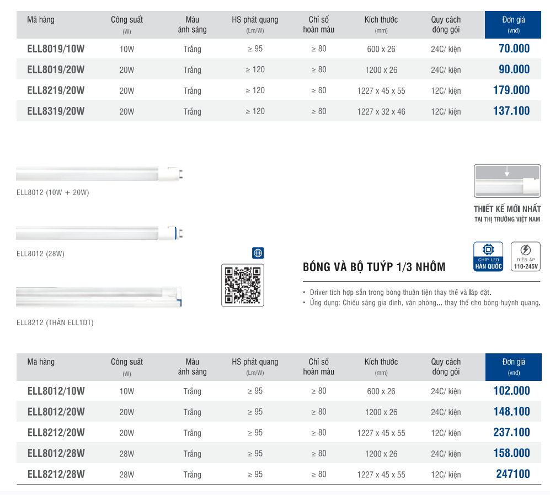The width and height of the screenshot is (550, 495).
Task: Click 12C/ kiện in ELL8212/28W row
Action: (446, 475)
